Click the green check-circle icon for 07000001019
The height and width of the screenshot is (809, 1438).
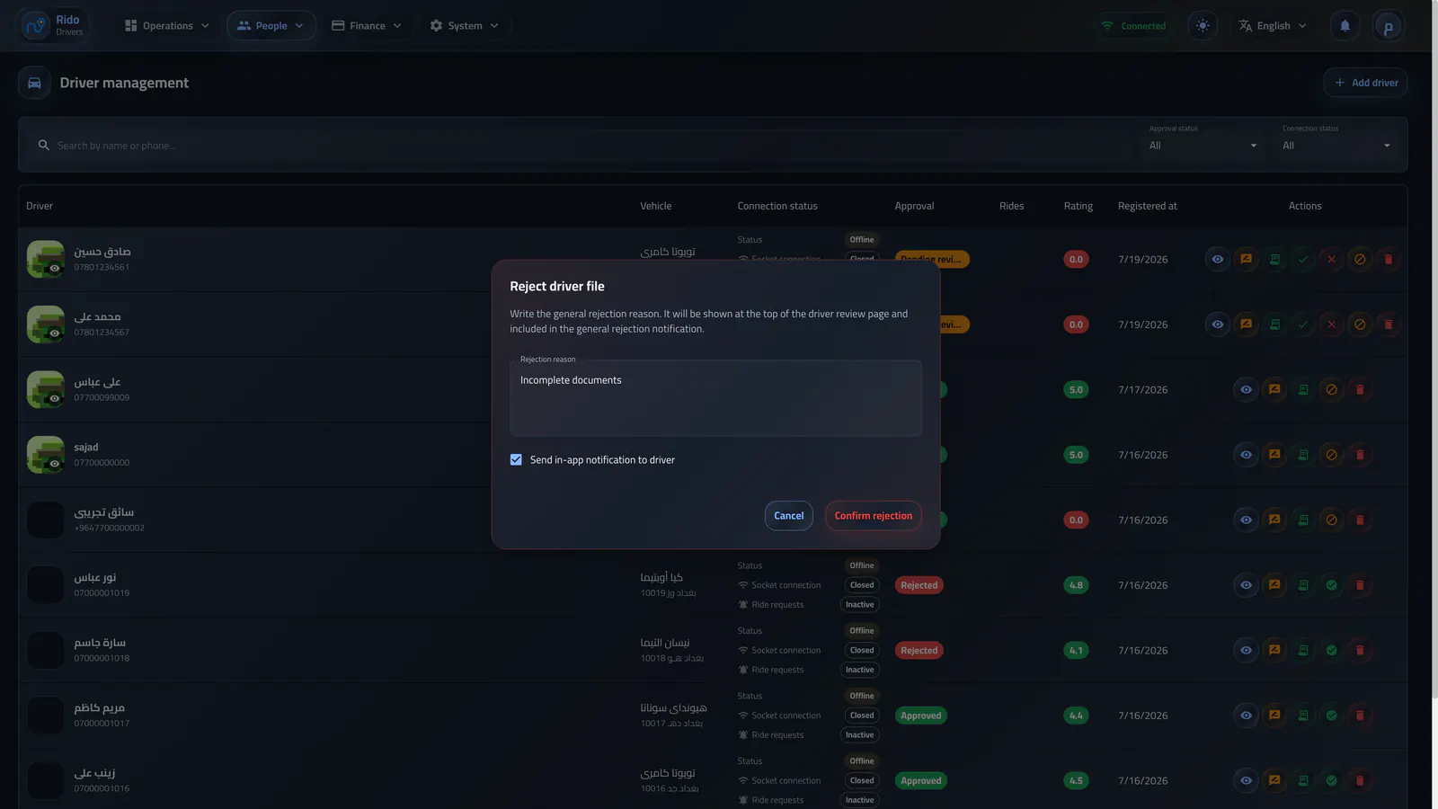[x=1331, y=585]
